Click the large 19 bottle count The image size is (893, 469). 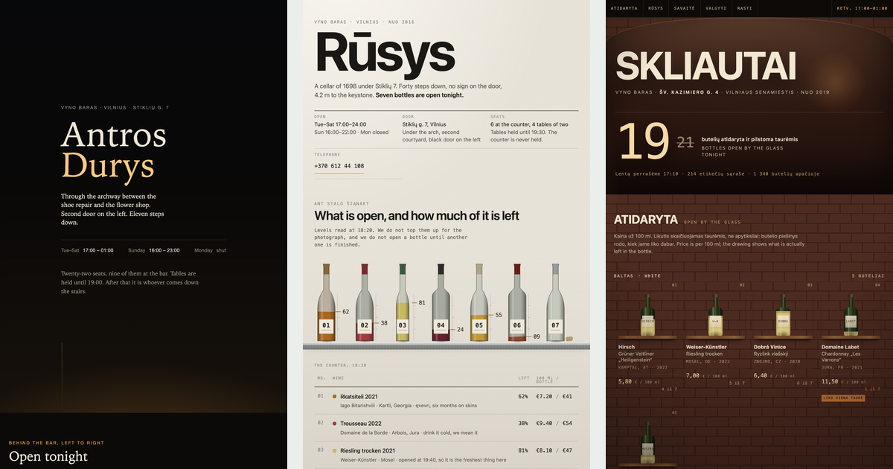point(643,141)
